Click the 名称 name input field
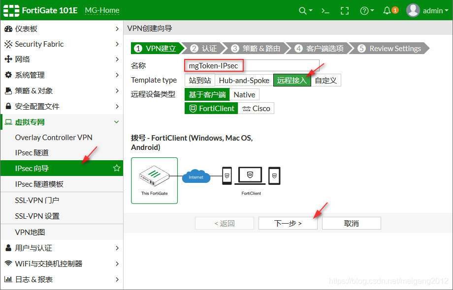Viewport: 453px width, 290px height. click(x=252, y=65)
